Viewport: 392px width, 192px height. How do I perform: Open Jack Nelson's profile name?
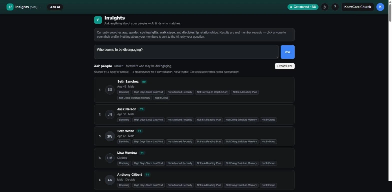(127, 109)
